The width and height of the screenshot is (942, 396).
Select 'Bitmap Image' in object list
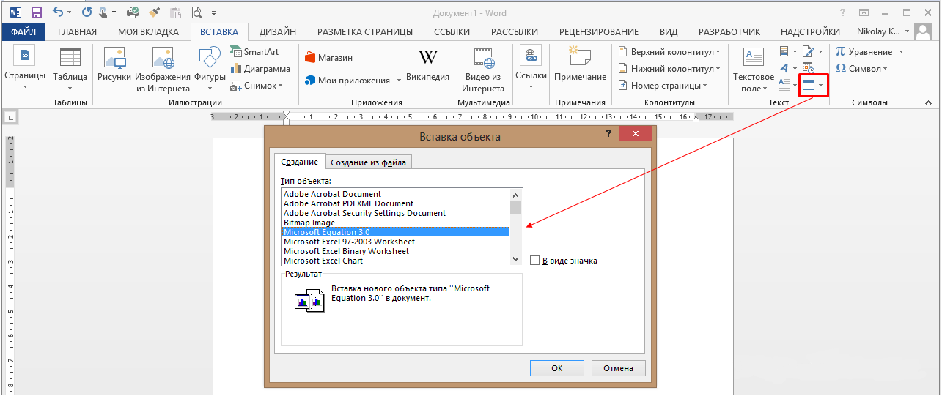tap(396, 223)
